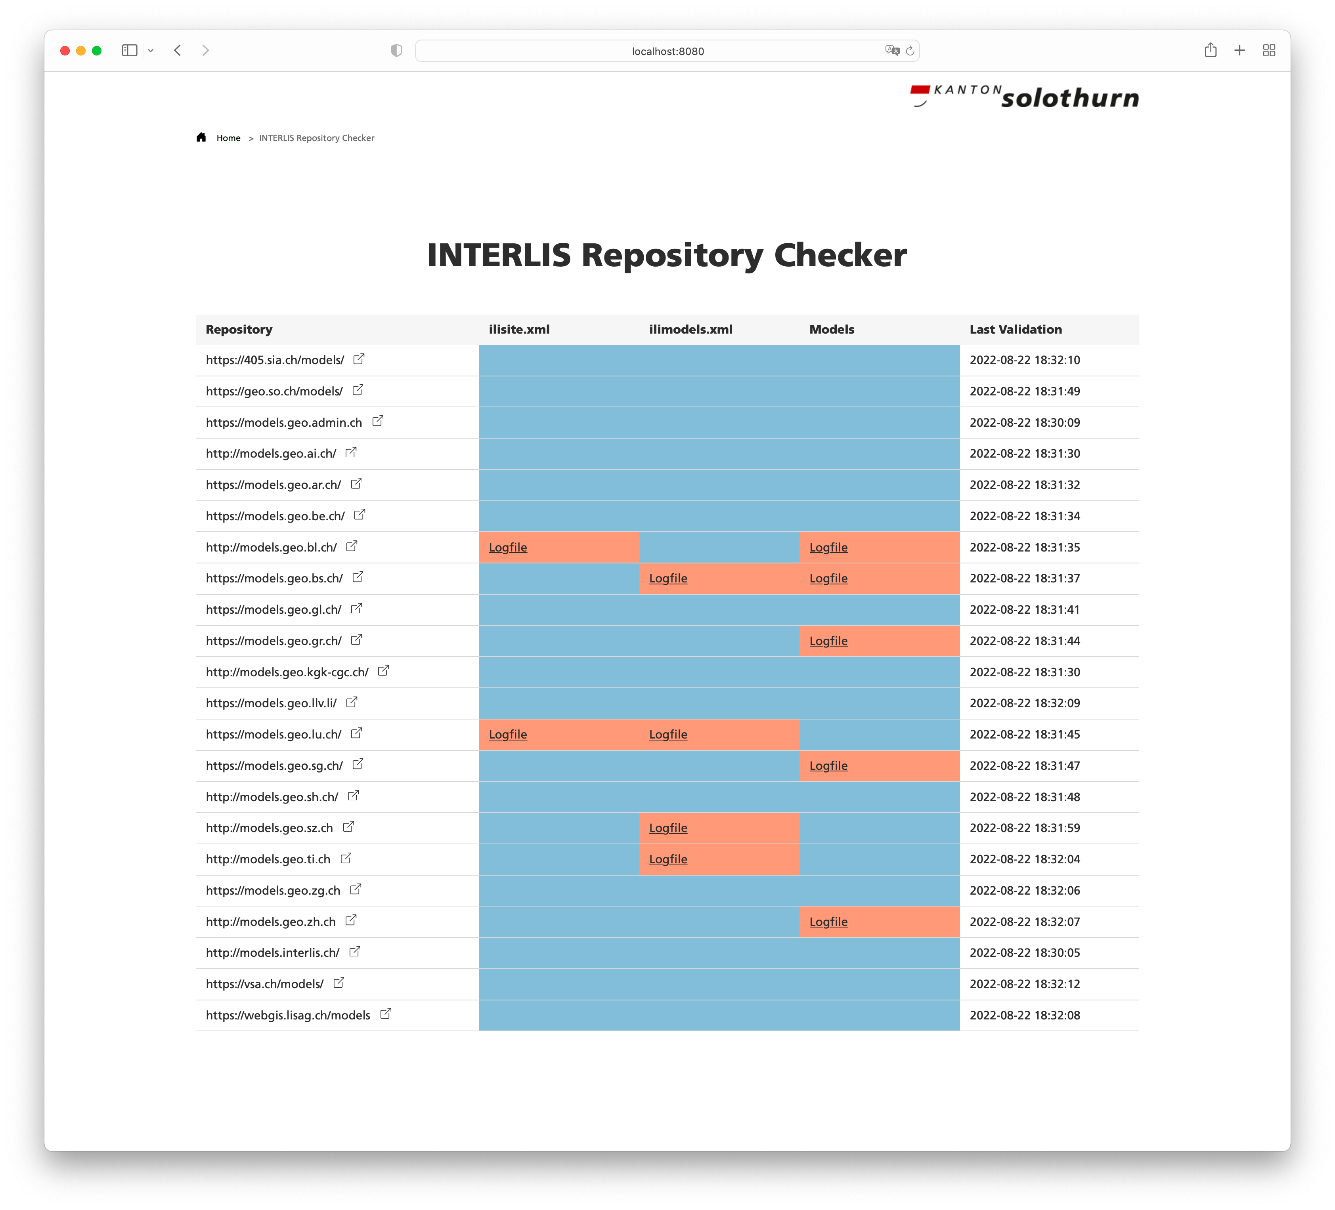Open external link icon for models.geo.lu.ch

356,733
